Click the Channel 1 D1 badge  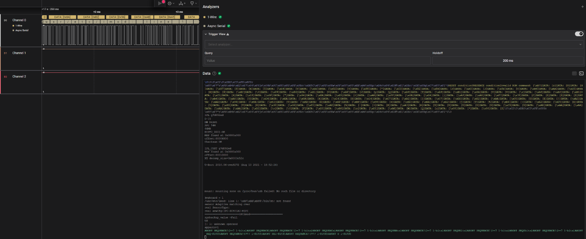point(5,53)
